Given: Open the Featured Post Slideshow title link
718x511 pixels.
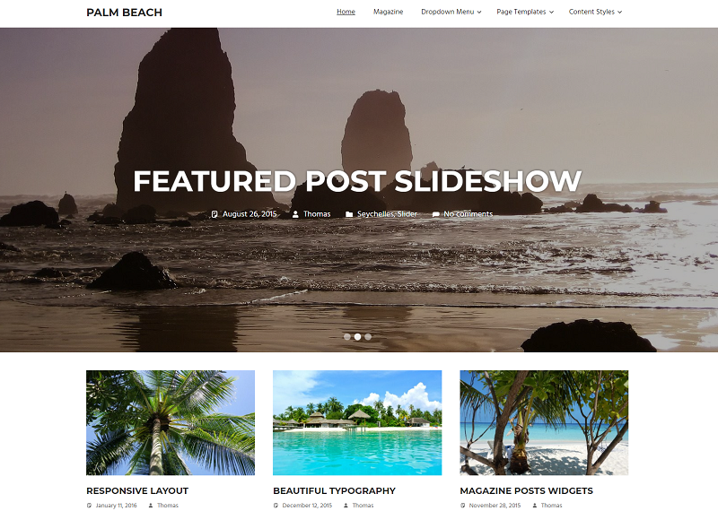Looking at the screenshot, I should [357, 181].
